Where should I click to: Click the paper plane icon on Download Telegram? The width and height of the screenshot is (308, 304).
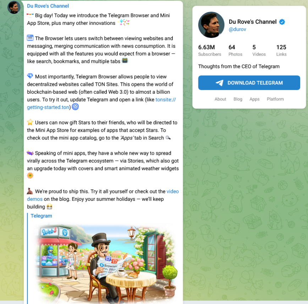pos(219,83)
